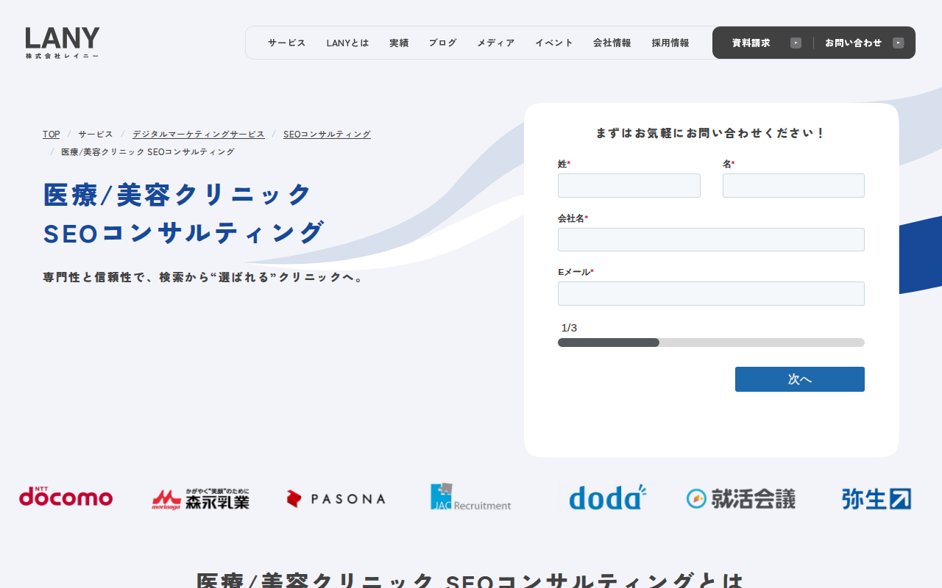Click the 森永乳業 client logo
The image size is (942, 588).
[200, 498]
